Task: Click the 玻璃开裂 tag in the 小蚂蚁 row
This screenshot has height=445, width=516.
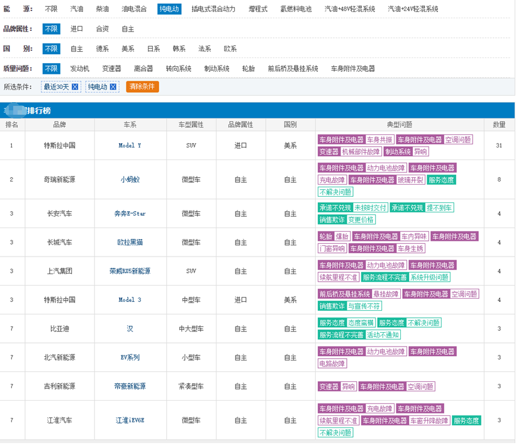Action: 410,180
